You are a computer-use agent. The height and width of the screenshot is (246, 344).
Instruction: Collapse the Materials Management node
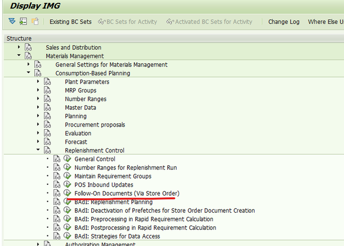coord(19,55)
